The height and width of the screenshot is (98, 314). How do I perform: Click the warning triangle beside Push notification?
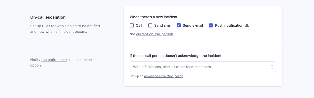point(247,25)
